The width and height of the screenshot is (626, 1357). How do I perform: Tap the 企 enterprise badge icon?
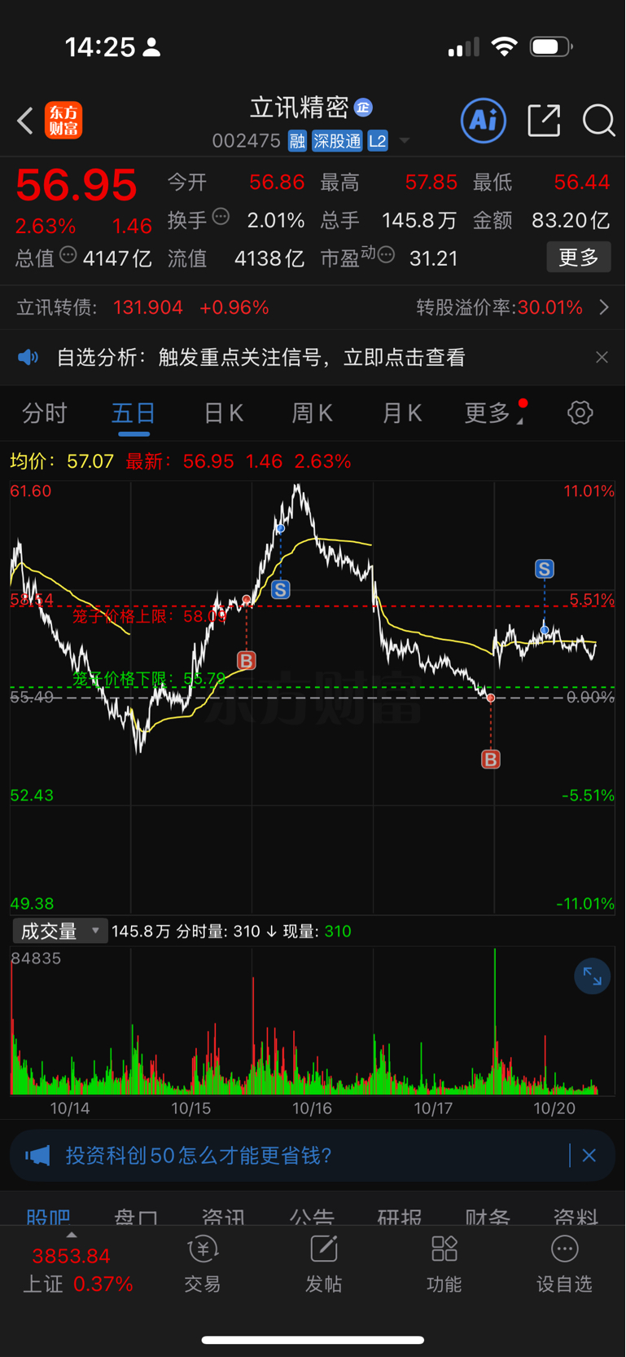click(363, 107)
